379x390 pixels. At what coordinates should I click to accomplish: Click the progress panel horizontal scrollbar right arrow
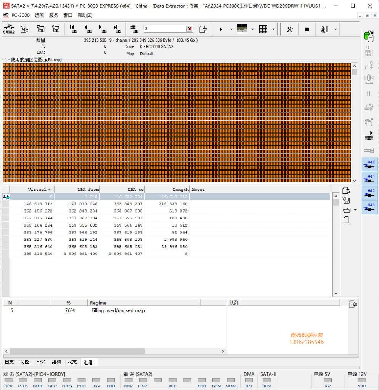point(223,351)
